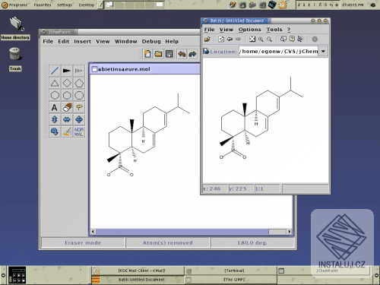Select the lasso selection tool
This screenshot has width=380, height=285.
click(79, 107)
